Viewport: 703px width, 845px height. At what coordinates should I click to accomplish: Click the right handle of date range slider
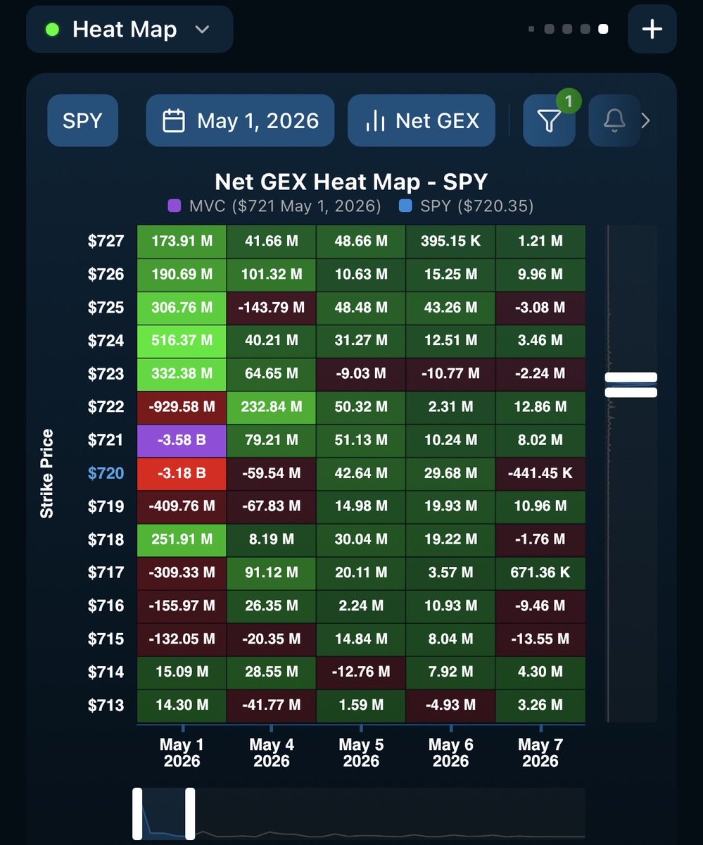pyautogui.click(x=190, y=814)
